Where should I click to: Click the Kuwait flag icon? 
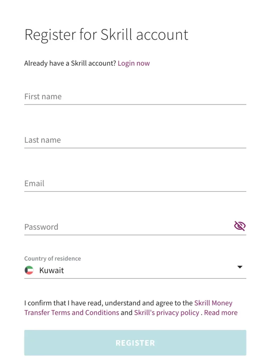click(29, 270)
